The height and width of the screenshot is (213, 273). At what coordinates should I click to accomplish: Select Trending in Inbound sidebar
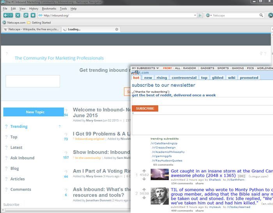19,127
